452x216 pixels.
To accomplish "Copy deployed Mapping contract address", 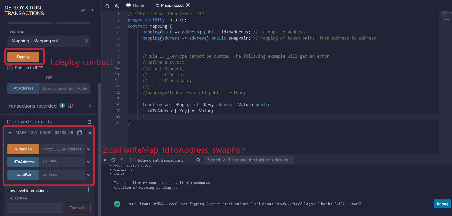I will (x=79, y=133).
